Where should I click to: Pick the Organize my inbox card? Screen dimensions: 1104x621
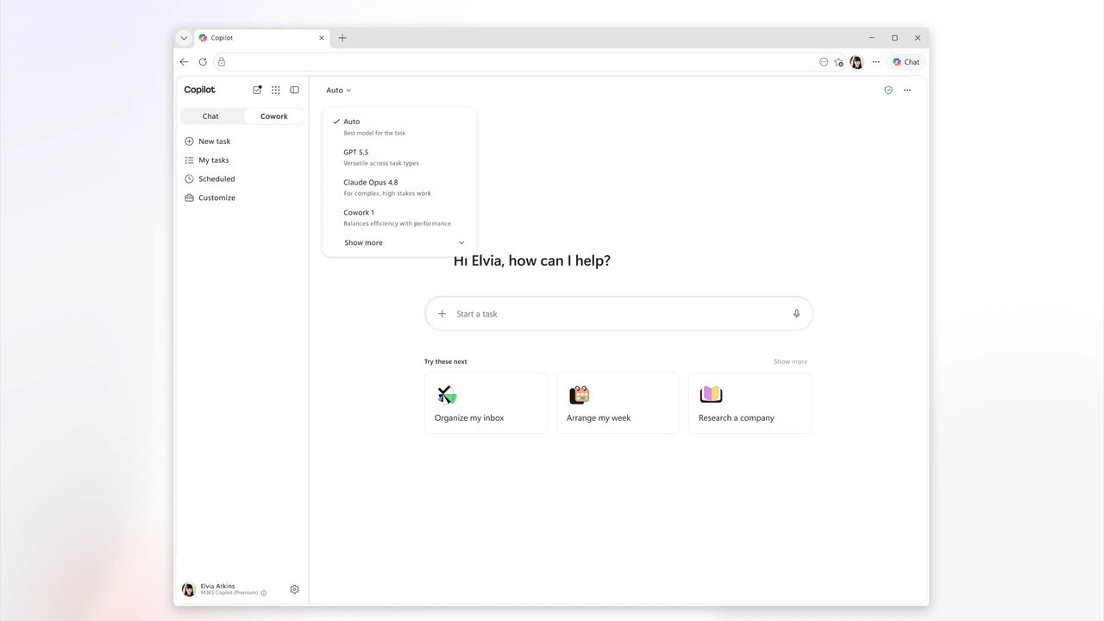click(486, 403)
